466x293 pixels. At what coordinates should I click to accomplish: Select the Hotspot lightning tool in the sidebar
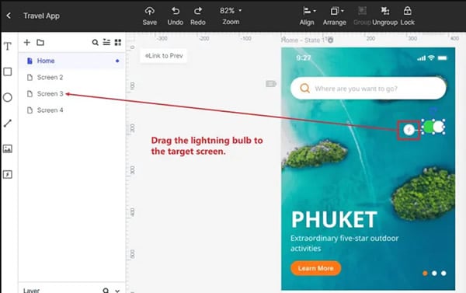pyautogui.click(x=8, y=174)
